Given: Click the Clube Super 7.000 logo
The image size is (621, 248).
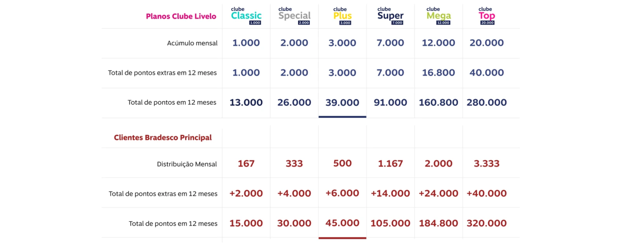Looking at the screenshot, I should (390, 16).
